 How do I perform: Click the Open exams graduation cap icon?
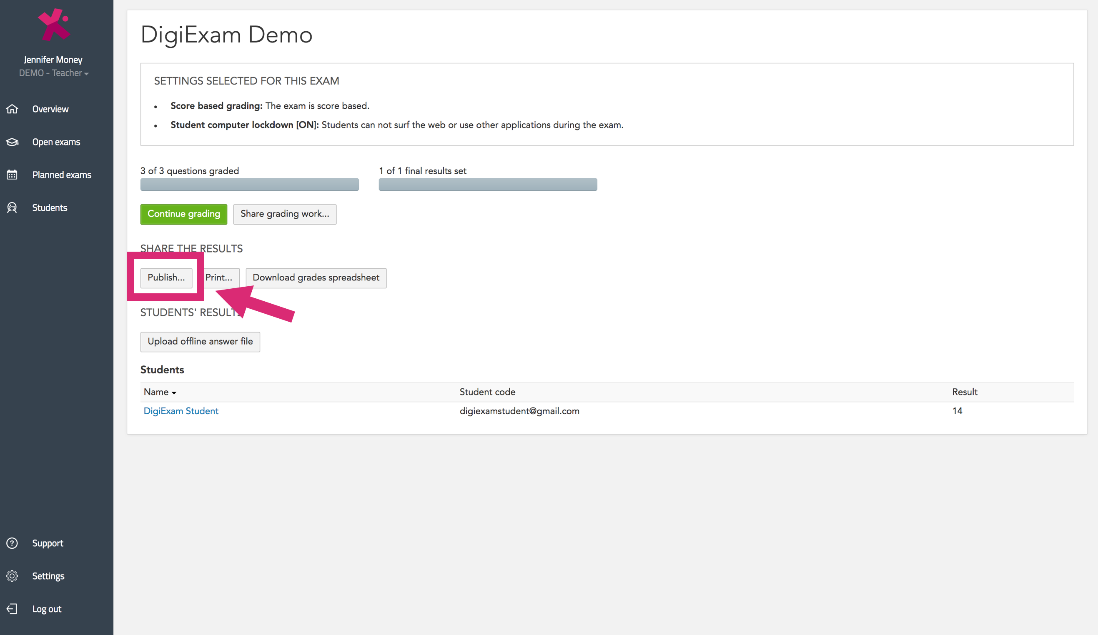pyautogui.click(x=12, y=142)
